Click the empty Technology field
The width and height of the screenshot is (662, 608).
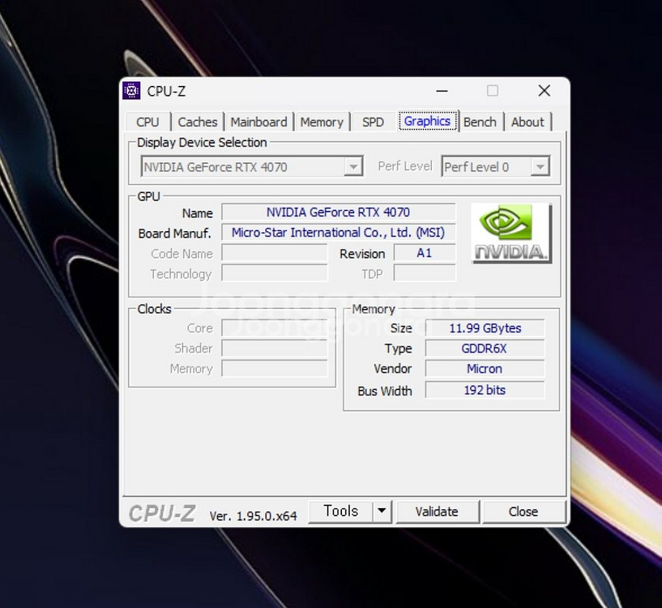(275, 273)
